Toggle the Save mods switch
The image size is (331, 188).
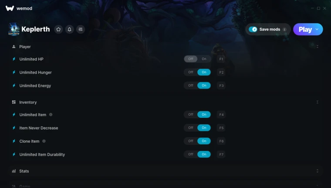253,29
